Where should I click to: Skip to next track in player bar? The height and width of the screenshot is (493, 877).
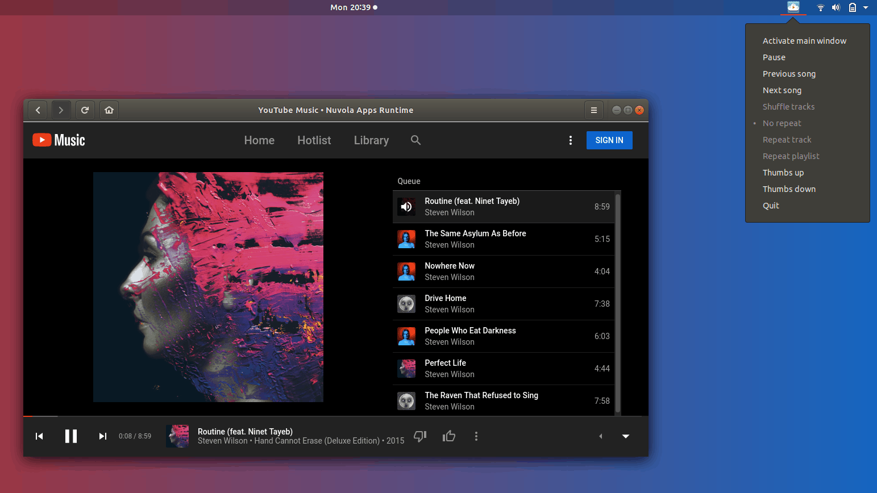(x=102, y=436)
